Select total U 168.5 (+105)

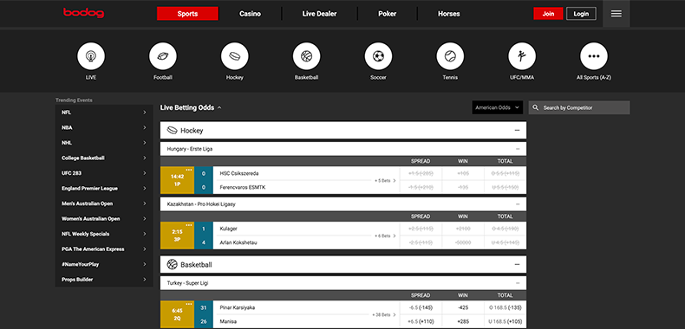pos(505,321)
